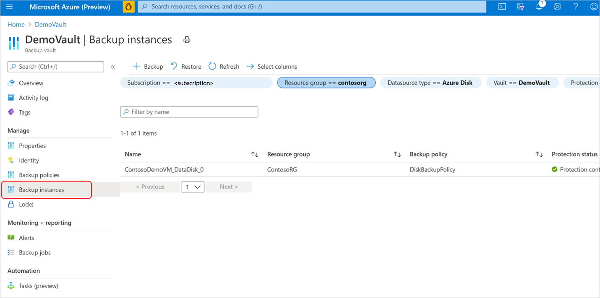600x298 pixels.
Task: Click the Datasource type filter pill
Action: point(430,83)
